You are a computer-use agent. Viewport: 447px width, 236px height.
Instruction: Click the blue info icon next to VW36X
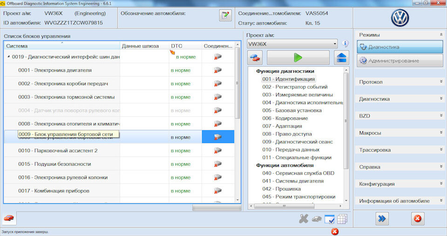[x=345, y=44]
